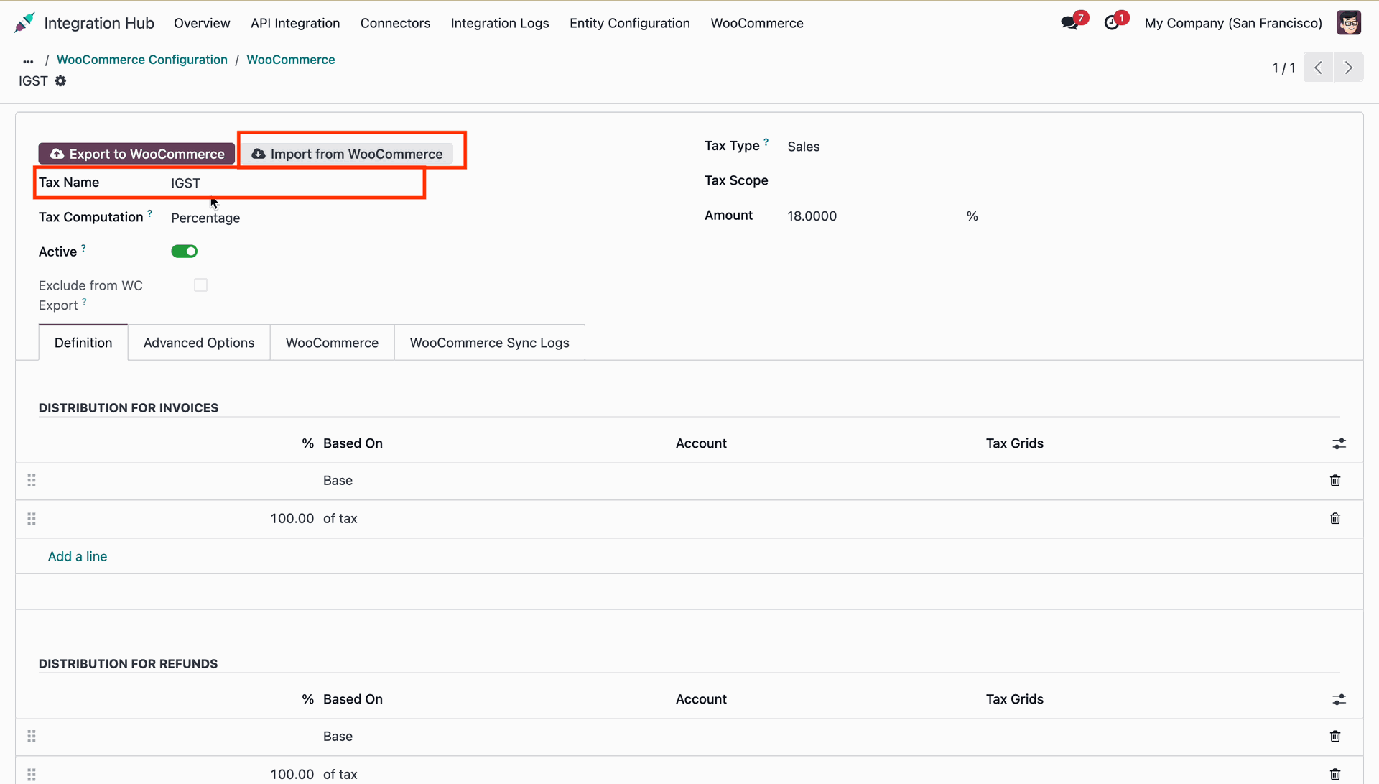
Task: Expand breadcrumb ellipsis
Action: 28,60
